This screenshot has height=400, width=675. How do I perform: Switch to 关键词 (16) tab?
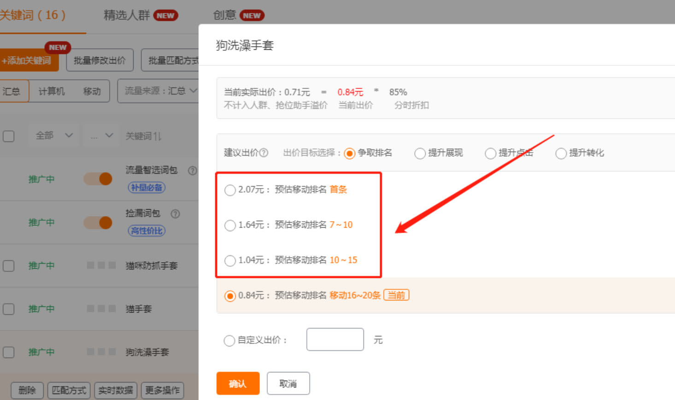(x=33, y=15)
